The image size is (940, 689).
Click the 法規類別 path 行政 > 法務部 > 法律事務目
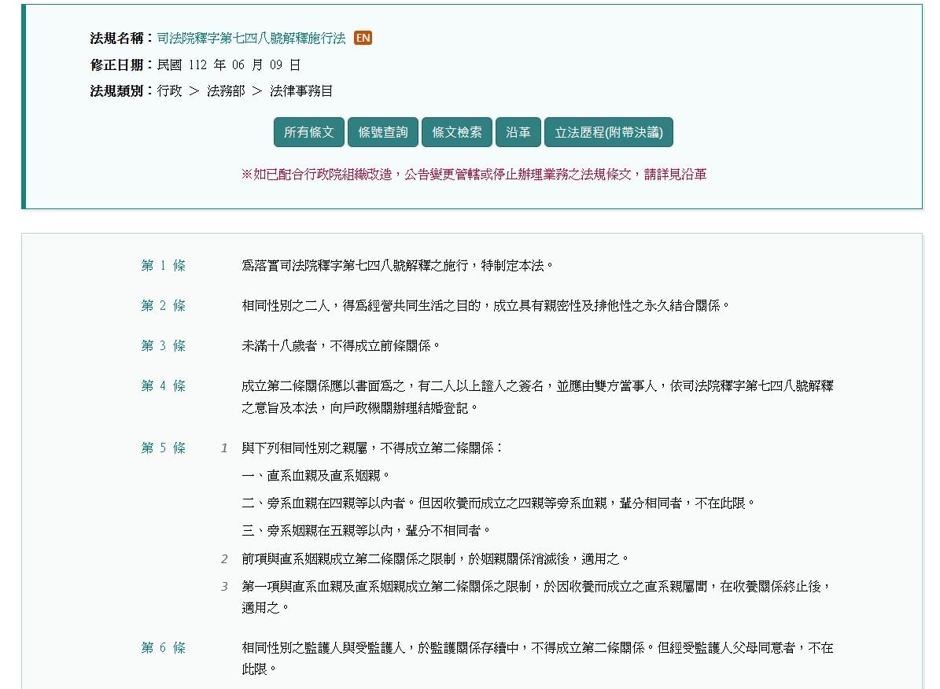(x=245, y=91)
